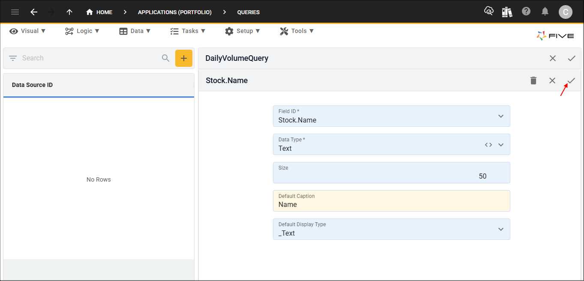Open the Setup menu
Viewport: 584px width, 281px height.
tap(243, 31)
